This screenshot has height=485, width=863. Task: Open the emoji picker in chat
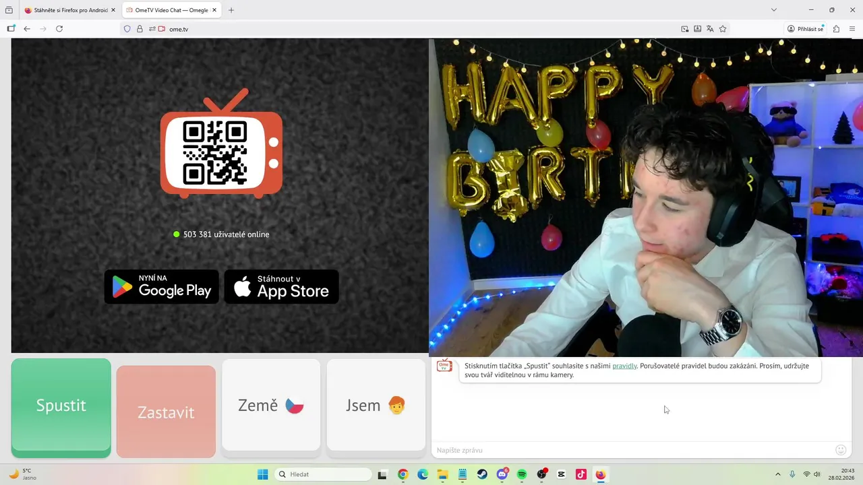pyautogui.click(x=841, y=450)
